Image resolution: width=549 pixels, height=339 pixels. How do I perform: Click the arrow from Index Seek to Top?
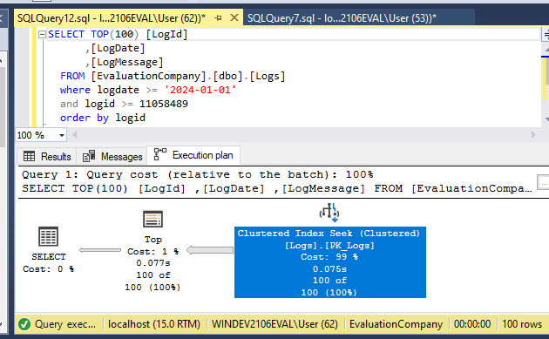click(210, 250)
